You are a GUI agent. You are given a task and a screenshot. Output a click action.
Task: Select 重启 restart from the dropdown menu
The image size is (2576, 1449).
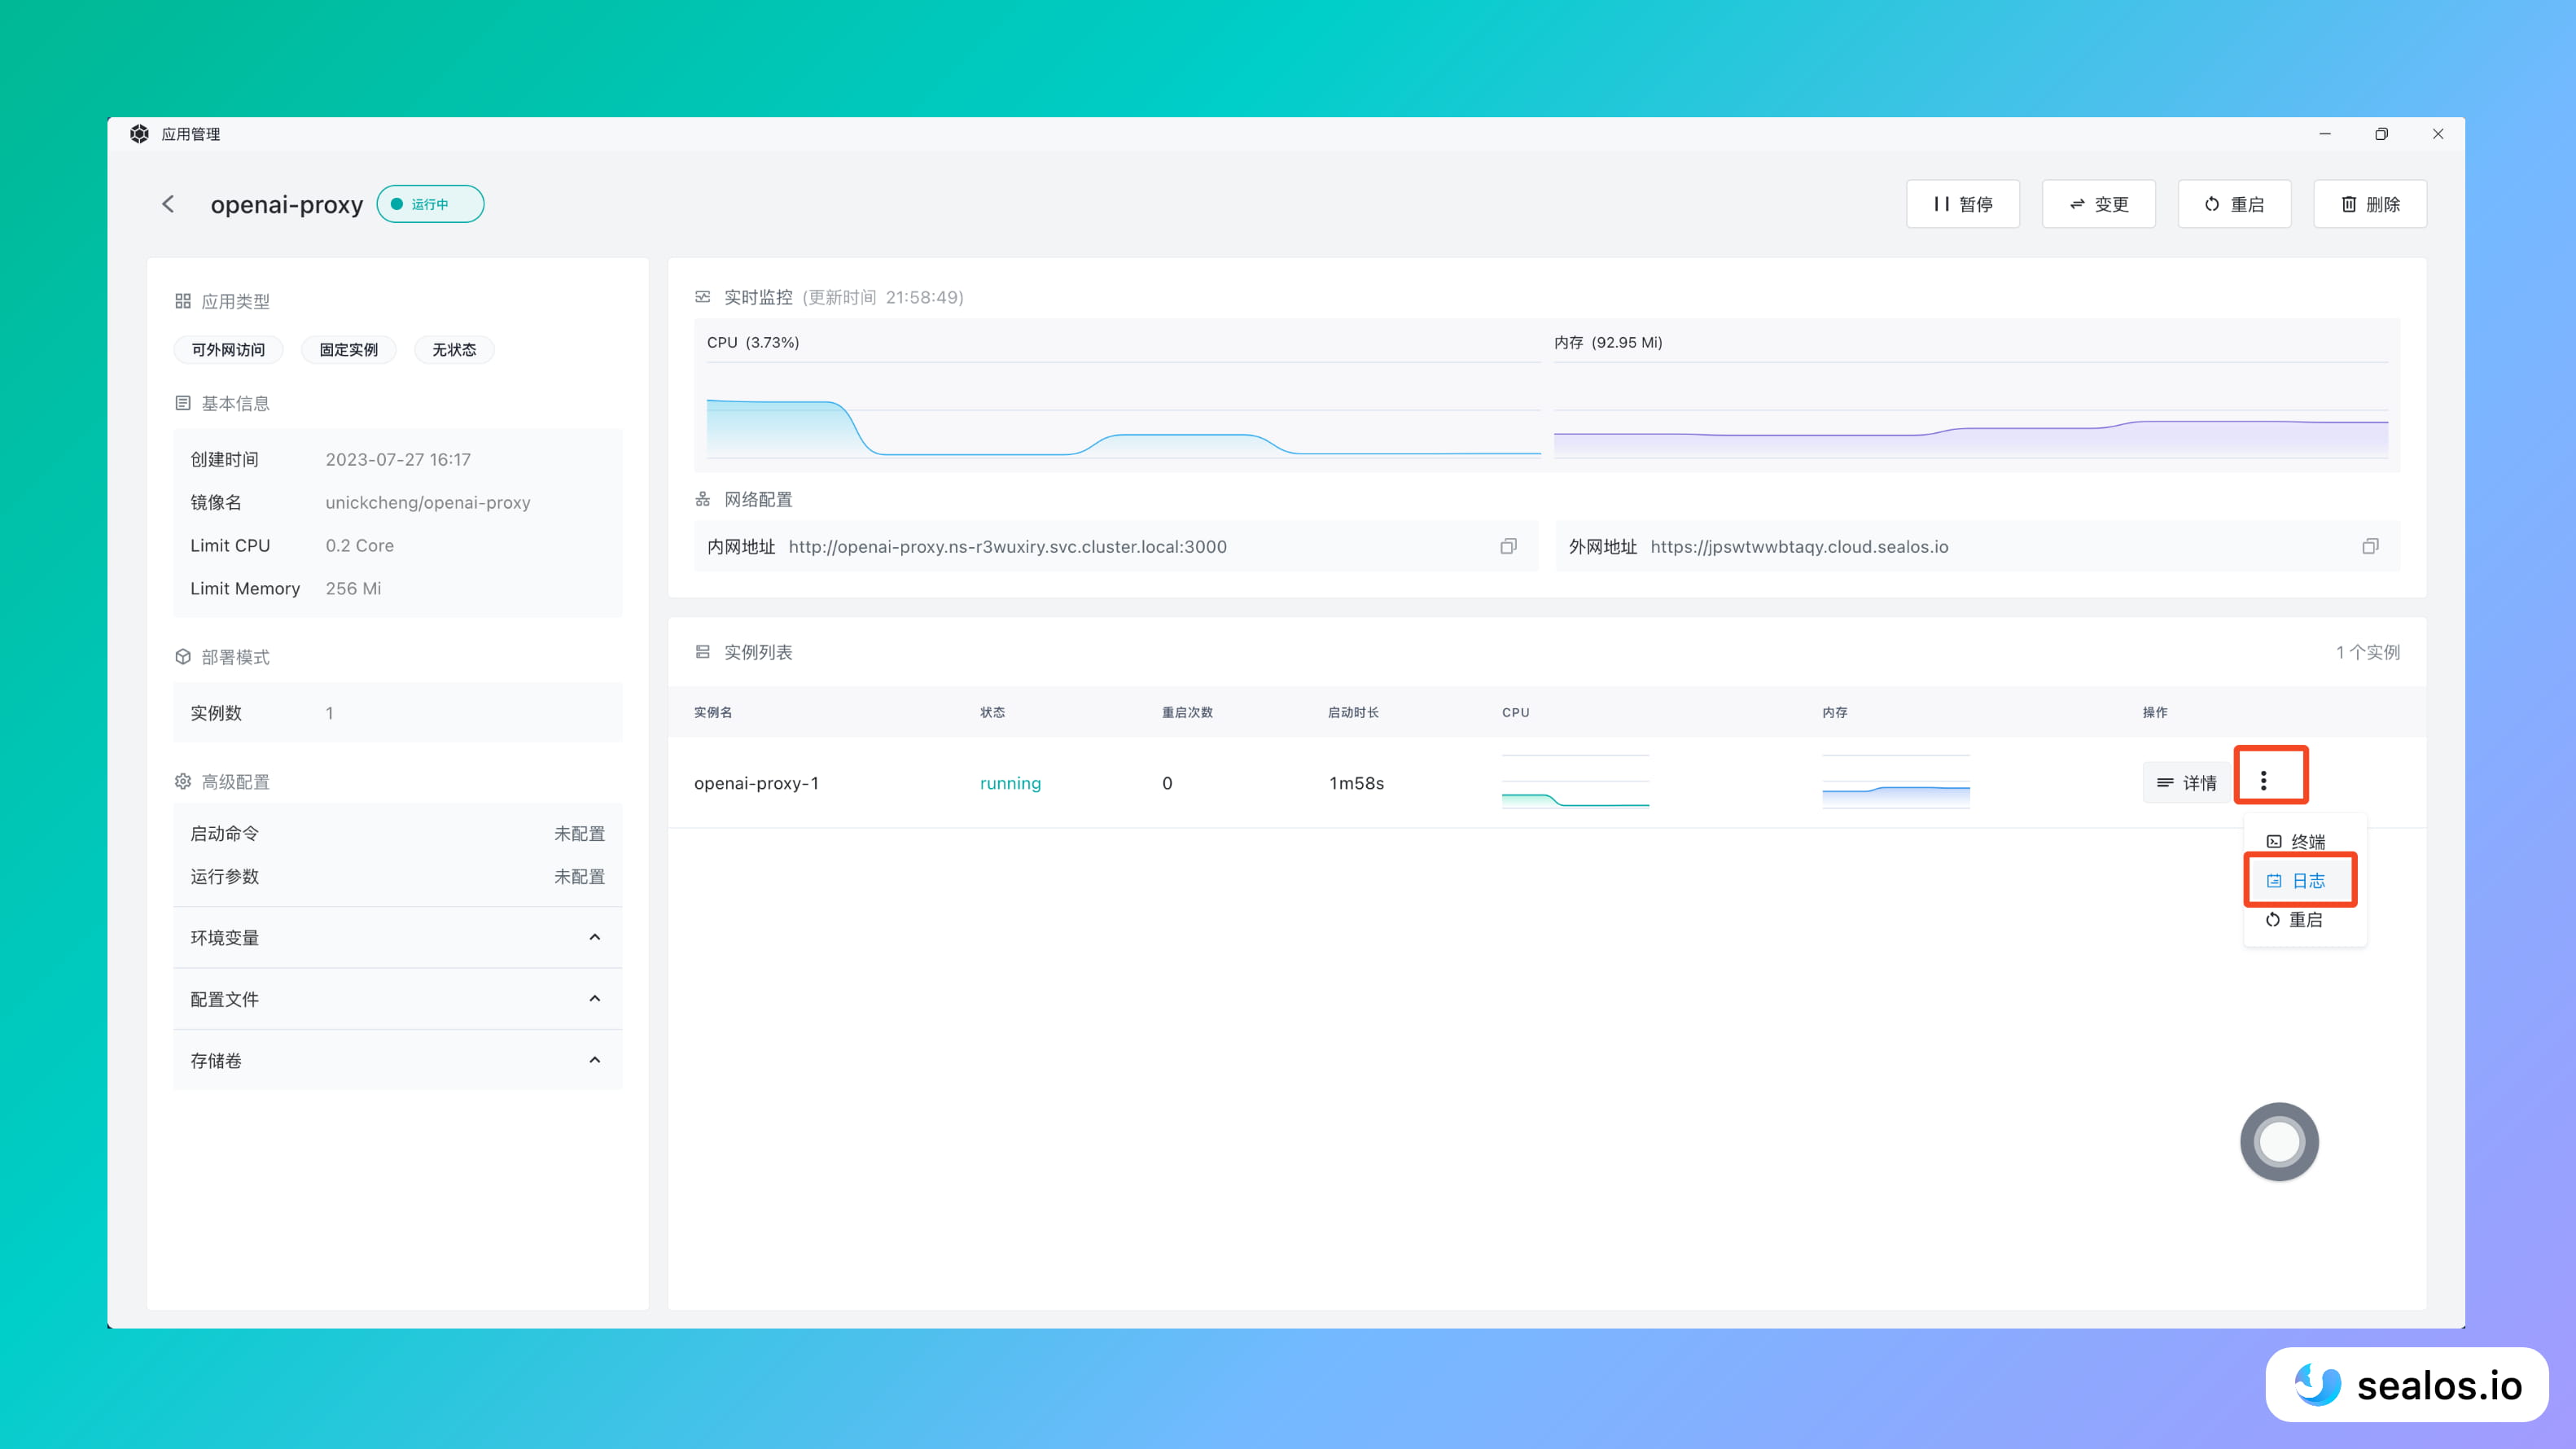pyautogui.click(x=2294, y=919)
